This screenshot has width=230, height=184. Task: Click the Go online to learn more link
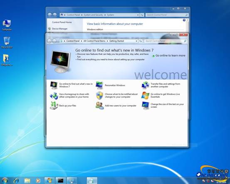coord(169,55)
